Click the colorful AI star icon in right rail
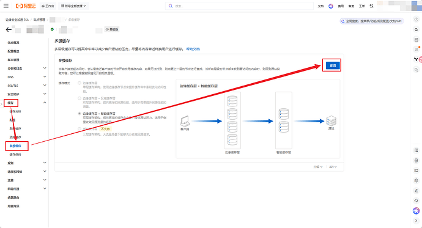The image size is (422, 228). pyautogui.click(x=416, y=210)
